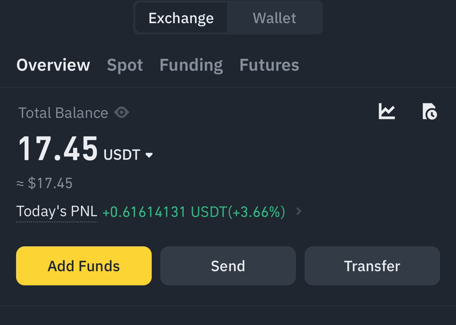Click the underlined Today's PNL label
Screen dimensions: 456x325
[57, 212]
